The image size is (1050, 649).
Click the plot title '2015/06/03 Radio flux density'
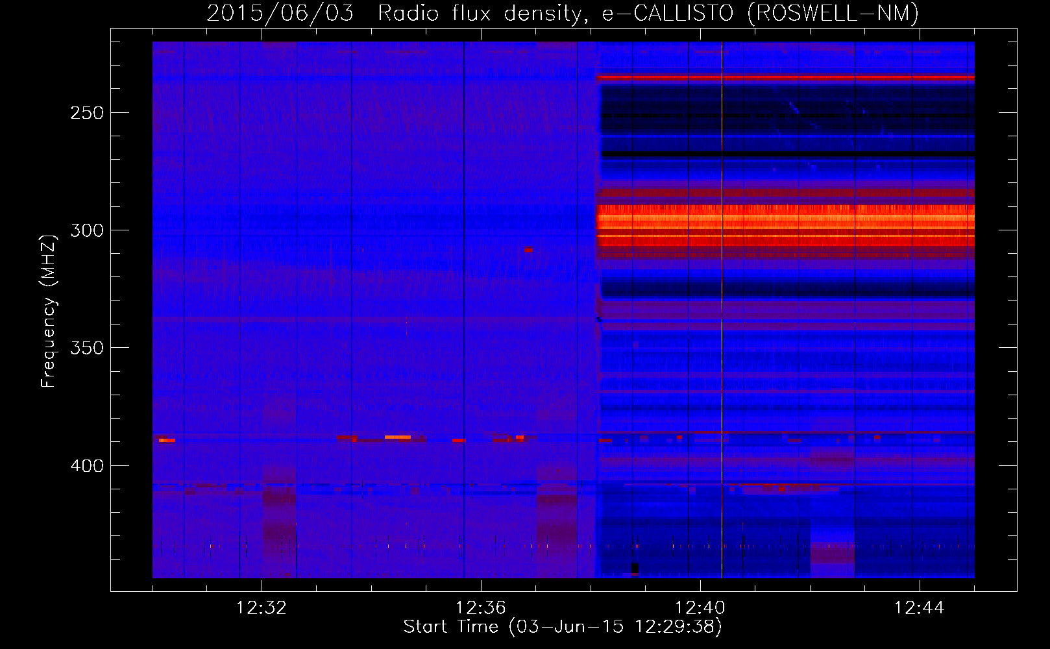point(563,13)
